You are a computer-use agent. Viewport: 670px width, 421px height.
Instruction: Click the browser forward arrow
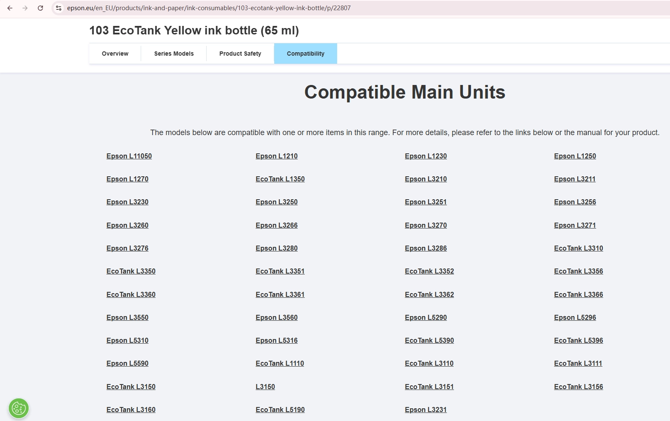tap(25, 8)
